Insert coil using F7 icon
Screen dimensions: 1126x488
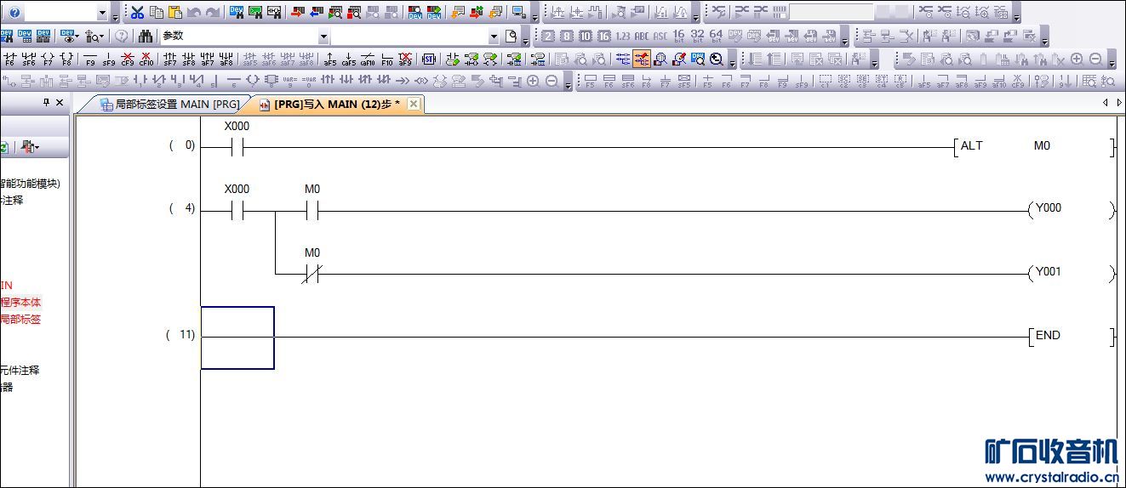(48, 60)
